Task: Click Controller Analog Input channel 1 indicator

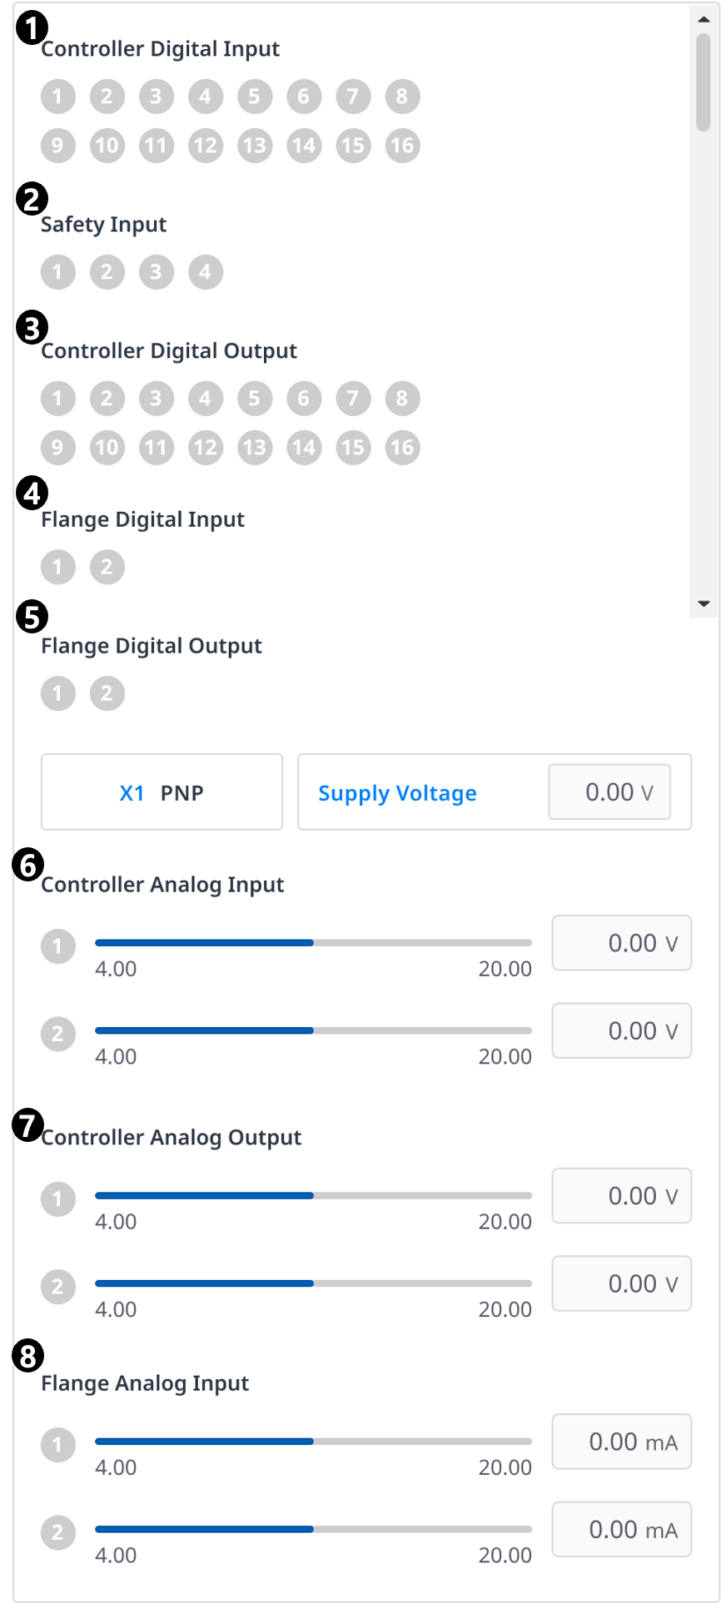Action: 57,946
